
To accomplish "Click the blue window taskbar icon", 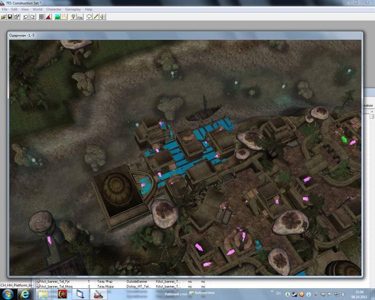I will 80,294.
